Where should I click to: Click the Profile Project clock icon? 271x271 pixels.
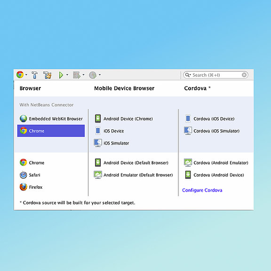pos(93,75)
